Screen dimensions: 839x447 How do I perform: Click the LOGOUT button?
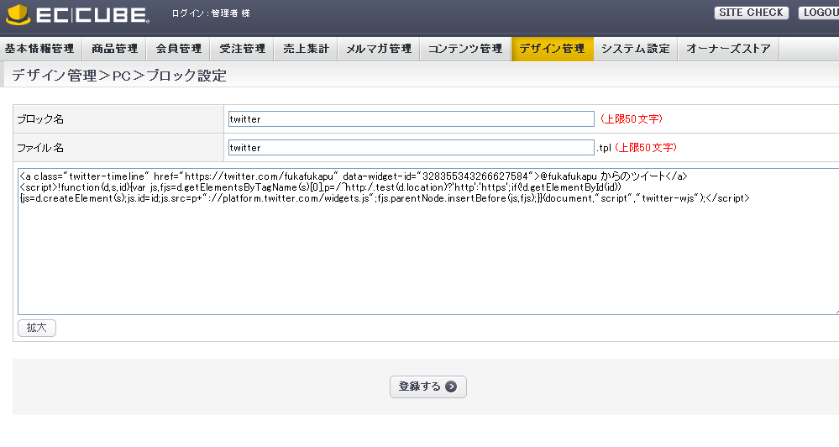click(x=819, y=13)
